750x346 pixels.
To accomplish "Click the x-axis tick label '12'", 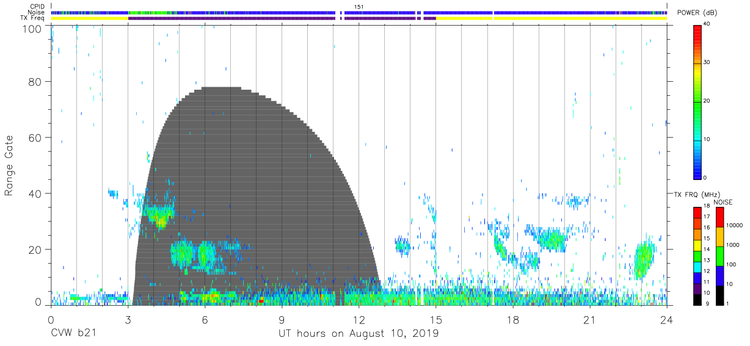I will (359, 320).
